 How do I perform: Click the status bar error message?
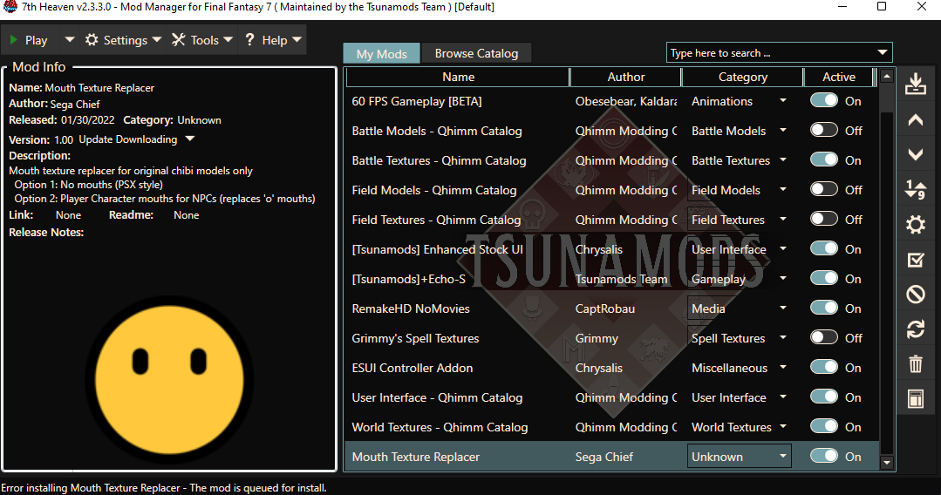164,488
